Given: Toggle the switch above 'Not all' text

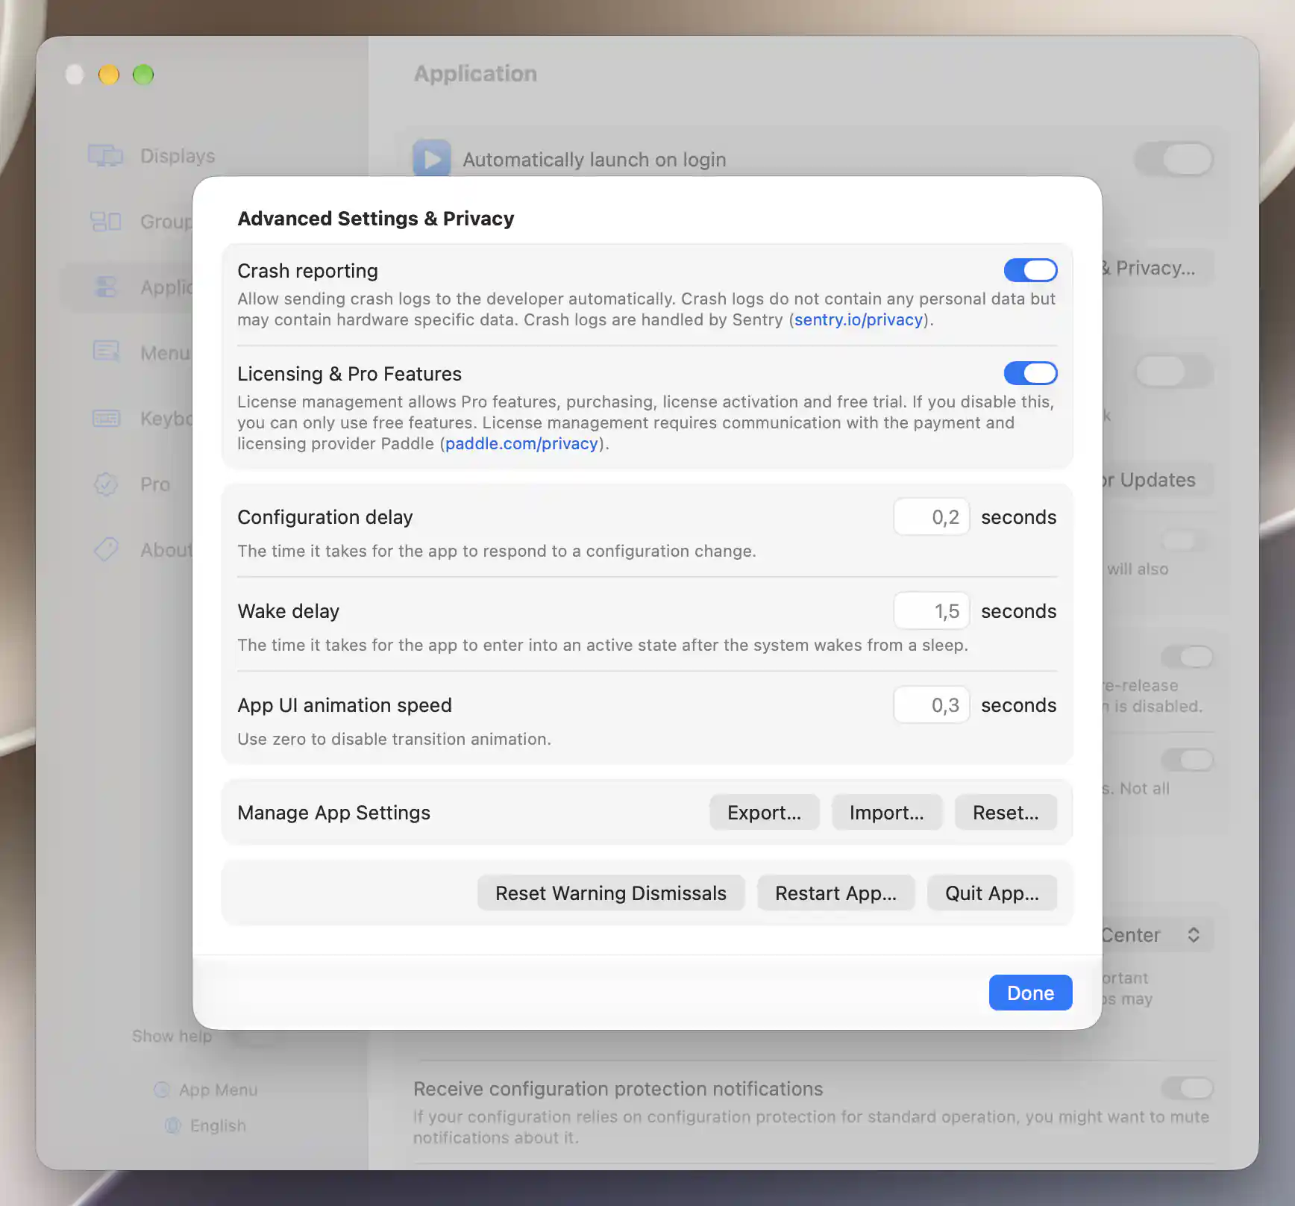Looking at the screenshot, I should point(1187,760).
